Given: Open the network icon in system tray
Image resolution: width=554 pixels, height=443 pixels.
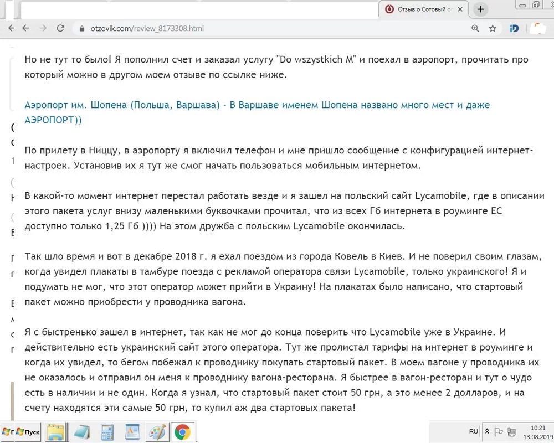Looking at the screenshot, I should [x=511, y=431].
